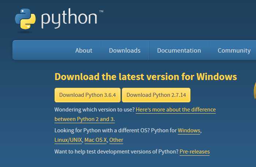
Task: Click the Python two-snakes logo icon
Action: click(x=25, y=18)
